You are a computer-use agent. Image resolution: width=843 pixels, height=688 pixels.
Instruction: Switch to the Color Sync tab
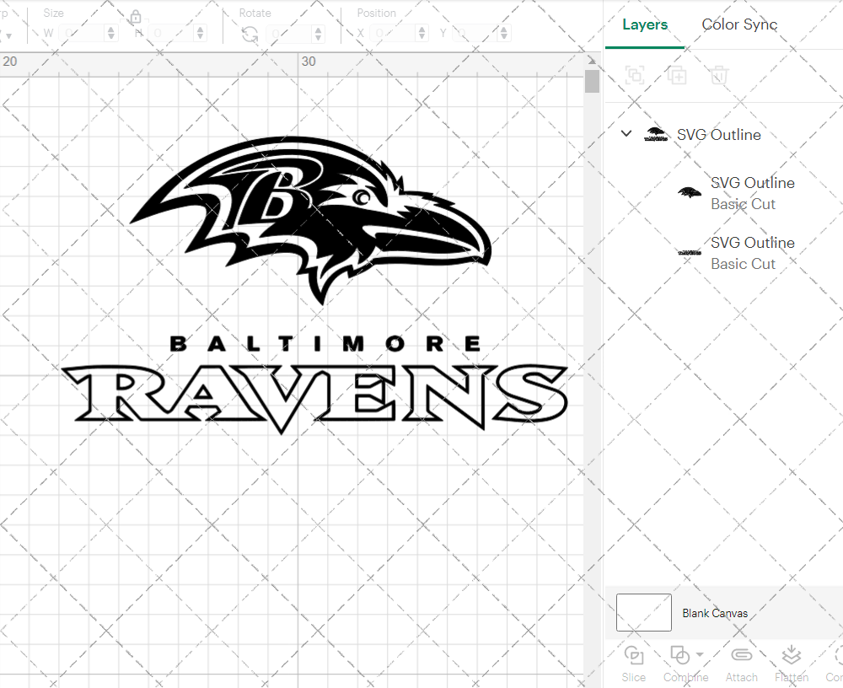coord(739,24)
